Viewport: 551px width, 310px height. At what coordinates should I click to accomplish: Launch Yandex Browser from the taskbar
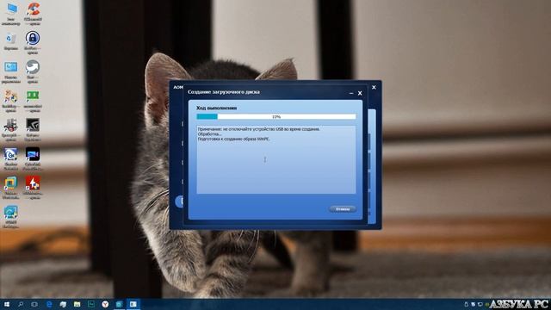pos(105,304)
